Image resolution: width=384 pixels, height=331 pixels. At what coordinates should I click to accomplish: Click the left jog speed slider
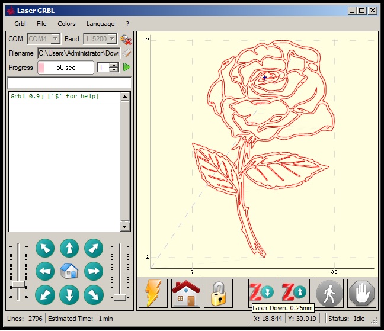[x=19, y=271]
